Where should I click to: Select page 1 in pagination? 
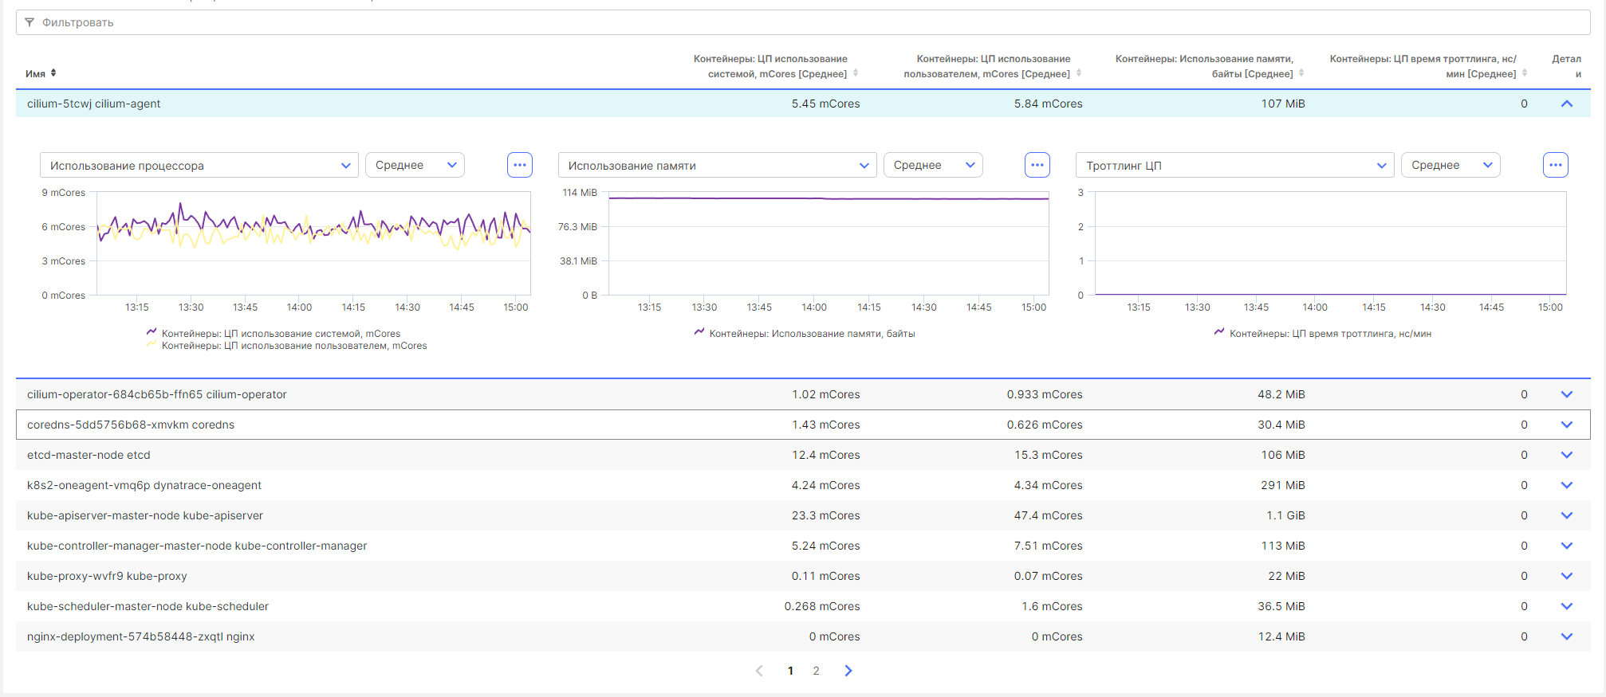(790, 671)
